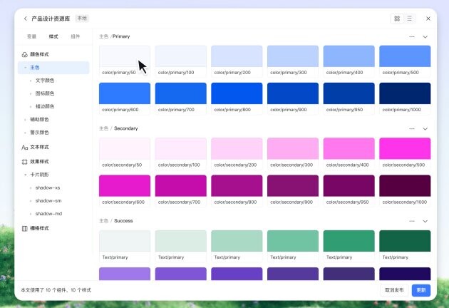Select 颜色样式 category icon in sidebar
This screenshot has height=308, width=449.
(x=25, y=54)
